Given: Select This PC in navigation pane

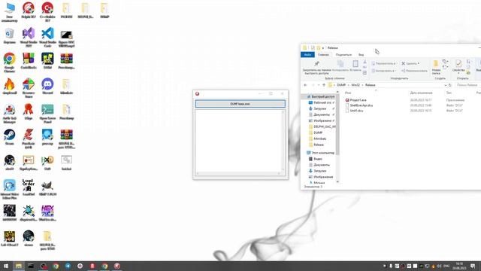Looking at the screenshot, I should 320,153.
